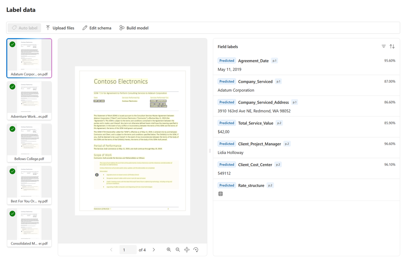Screen dimensions: 407x260
Task: Click the May 11, 2019 value
Action: point(230,69)
